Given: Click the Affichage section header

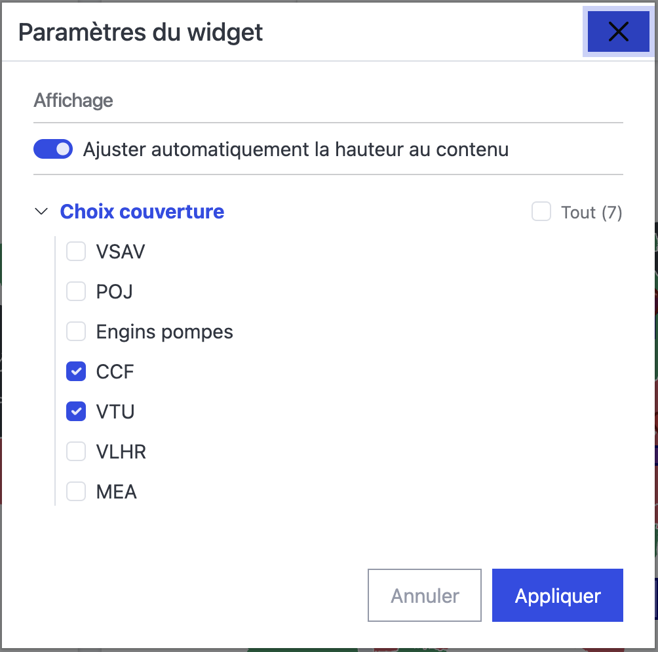Looking at the screenshot, I should [73, 100].
